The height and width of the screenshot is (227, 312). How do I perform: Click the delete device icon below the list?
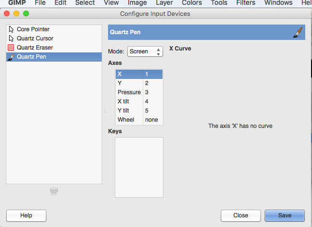tap(54, 191)
